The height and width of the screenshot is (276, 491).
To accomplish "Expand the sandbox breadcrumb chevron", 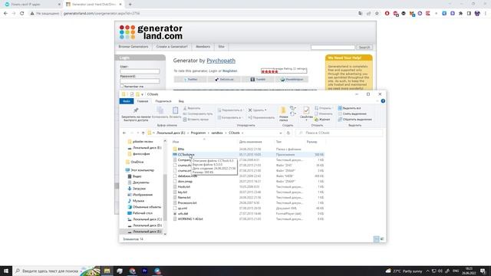I will (226, 133).
